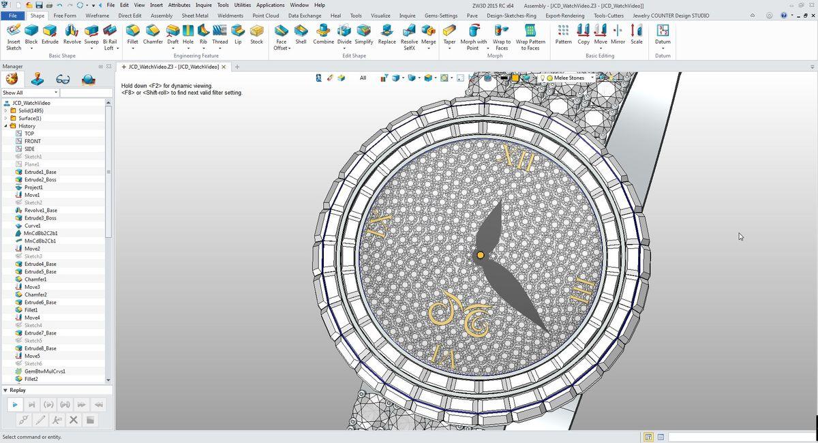Add a new document tab
Screen dimensions: 818x443
coord(237,67)
